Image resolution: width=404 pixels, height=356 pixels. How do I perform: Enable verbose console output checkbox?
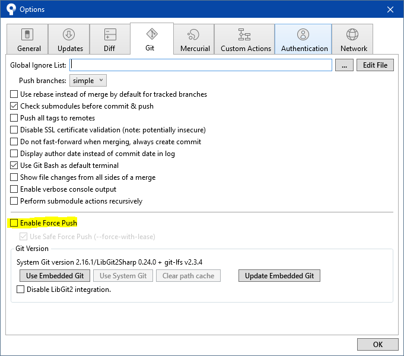14,189
